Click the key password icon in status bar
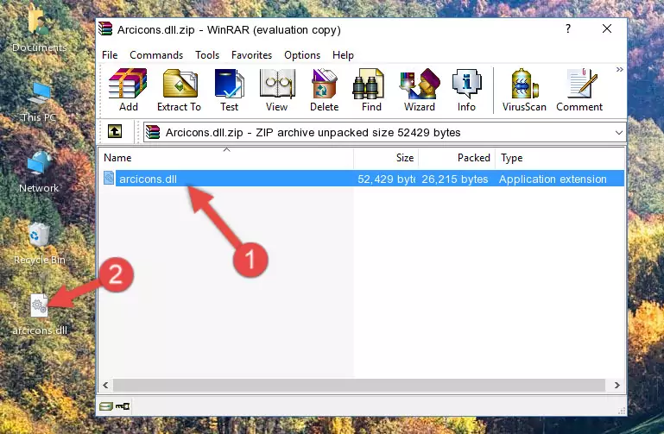Image resolution: width=664 pixels, height=434 pixels. (x=123, y=406)
